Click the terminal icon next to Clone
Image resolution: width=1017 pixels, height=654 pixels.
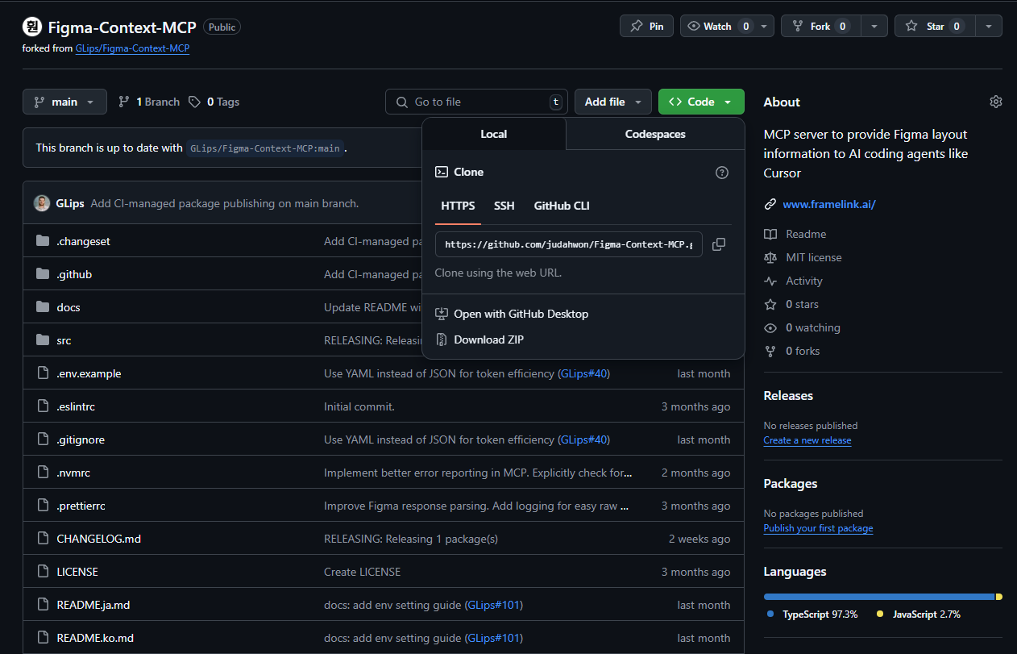tap(442, 172)
